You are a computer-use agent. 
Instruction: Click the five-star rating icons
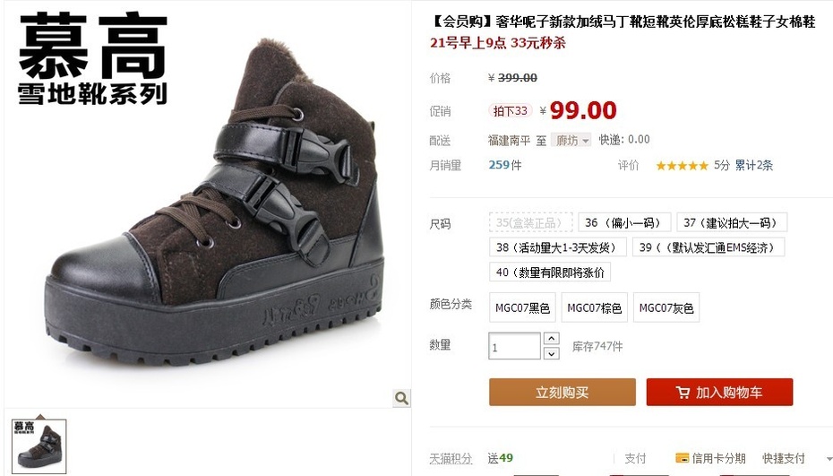tap(683, 166)
